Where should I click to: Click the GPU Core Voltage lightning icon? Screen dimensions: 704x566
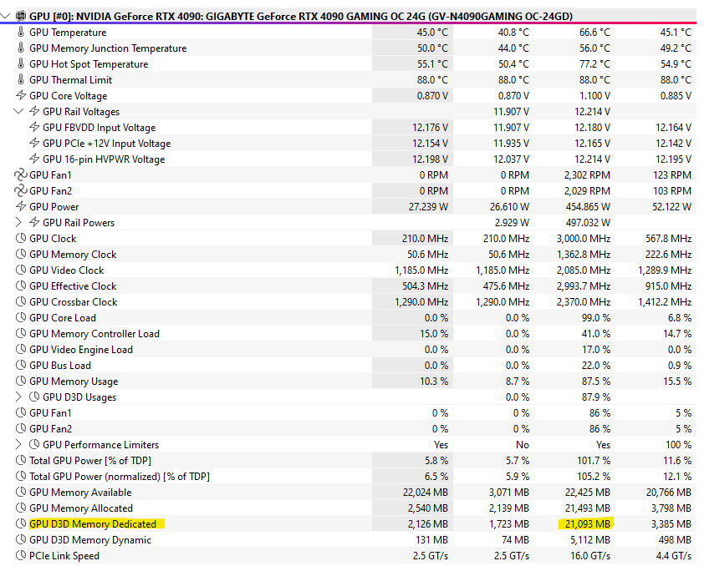click(x=21, y=96)
